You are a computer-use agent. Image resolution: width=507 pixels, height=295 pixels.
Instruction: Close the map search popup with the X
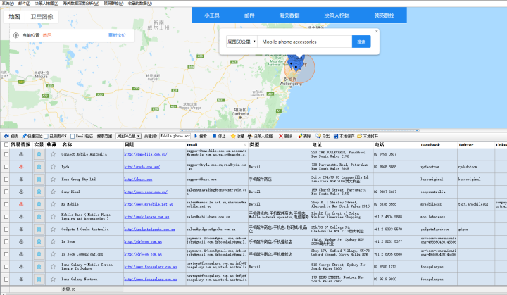pos(376,31)
